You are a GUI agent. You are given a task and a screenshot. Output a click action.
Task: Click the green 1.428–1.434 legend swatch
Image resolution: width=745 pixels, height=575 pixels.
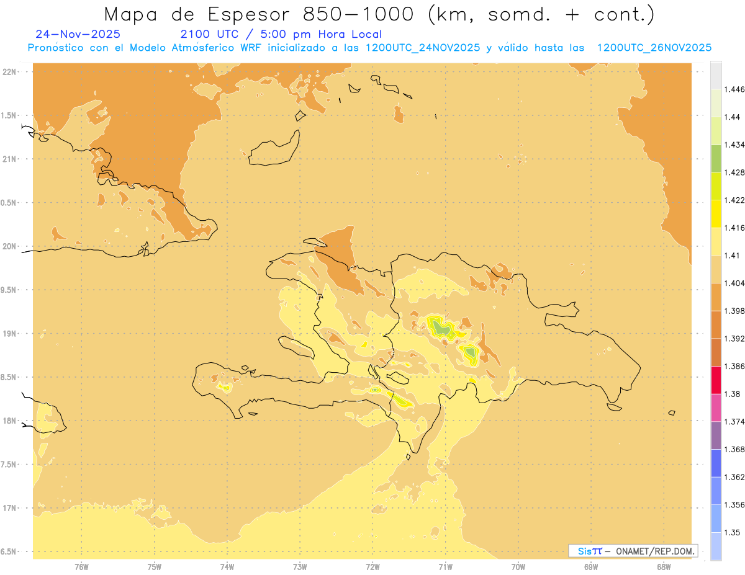click(x=716, y=158)
